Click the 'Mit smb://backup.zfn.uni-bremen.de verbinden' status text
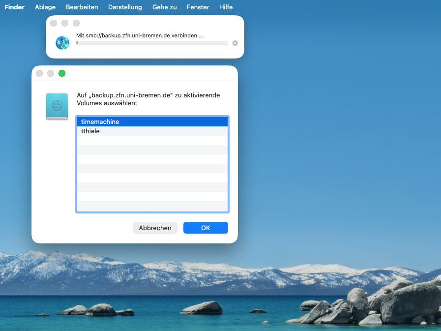This screenshot has width=441, height=331. pyautogui.click(x=139, y=35)
